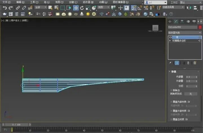Open the 图形编辑器 (Graph Editors) menu
This screenshot has height=133, width=203.
point(121,2)
